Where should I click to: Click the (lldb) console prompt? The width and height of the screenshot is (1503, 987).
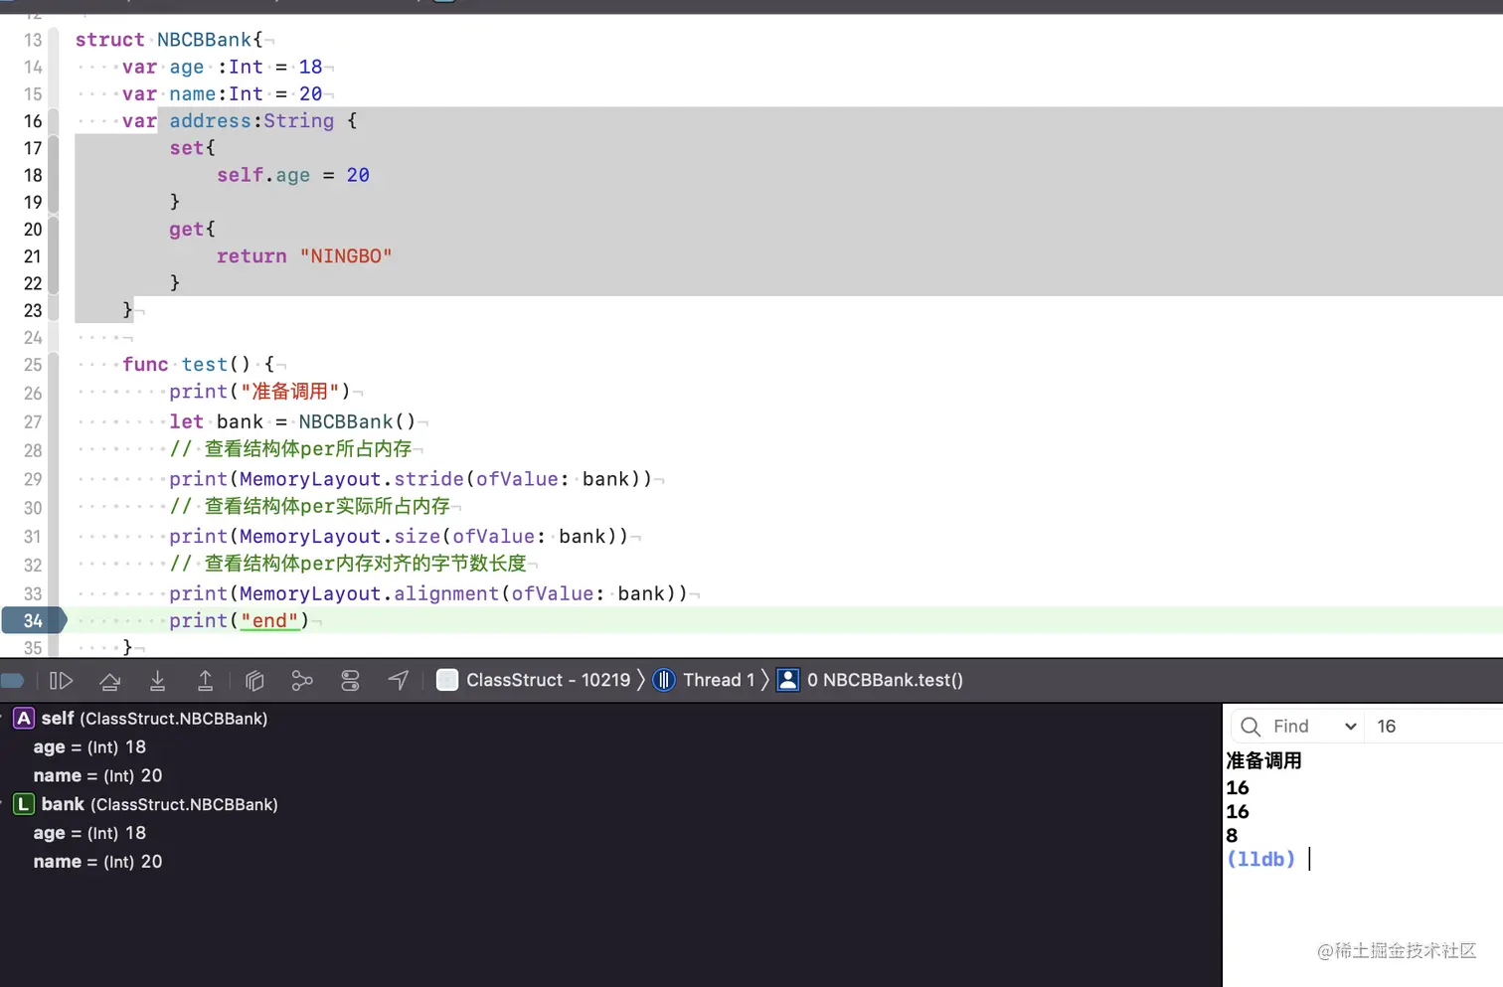1261,860
